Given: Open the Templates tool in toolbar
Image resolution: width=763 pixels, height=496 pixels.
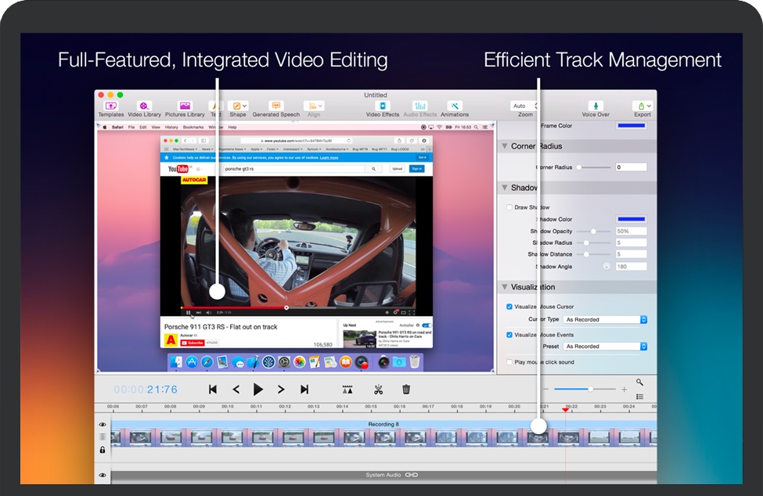Looking at the screenshot, I should coord(111,106).
